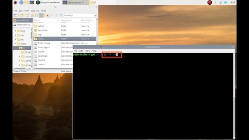Switch to icon view in file manager
Screen dimensions: 249x140
click(x=28, y=15)
